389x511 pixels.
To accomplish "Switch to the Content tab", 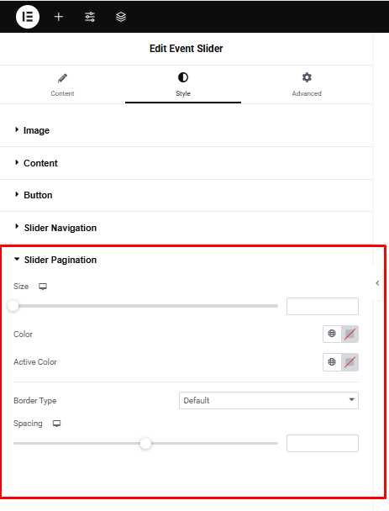I will pyautogui.click(x=62, y=84).
